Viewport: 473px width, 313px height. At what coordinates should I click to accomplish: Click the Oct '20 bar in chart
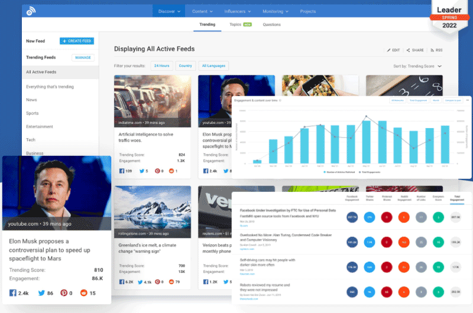[257, 161]
